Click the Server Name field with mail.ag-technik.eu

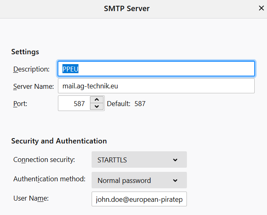pyautogui.click(x=156, y=86)
